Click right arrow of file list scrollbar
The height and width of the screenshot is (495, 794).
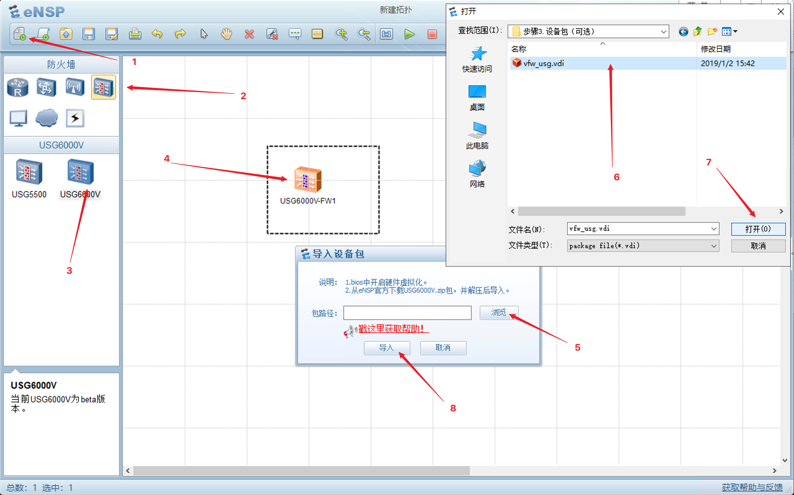tap(781, 212)
